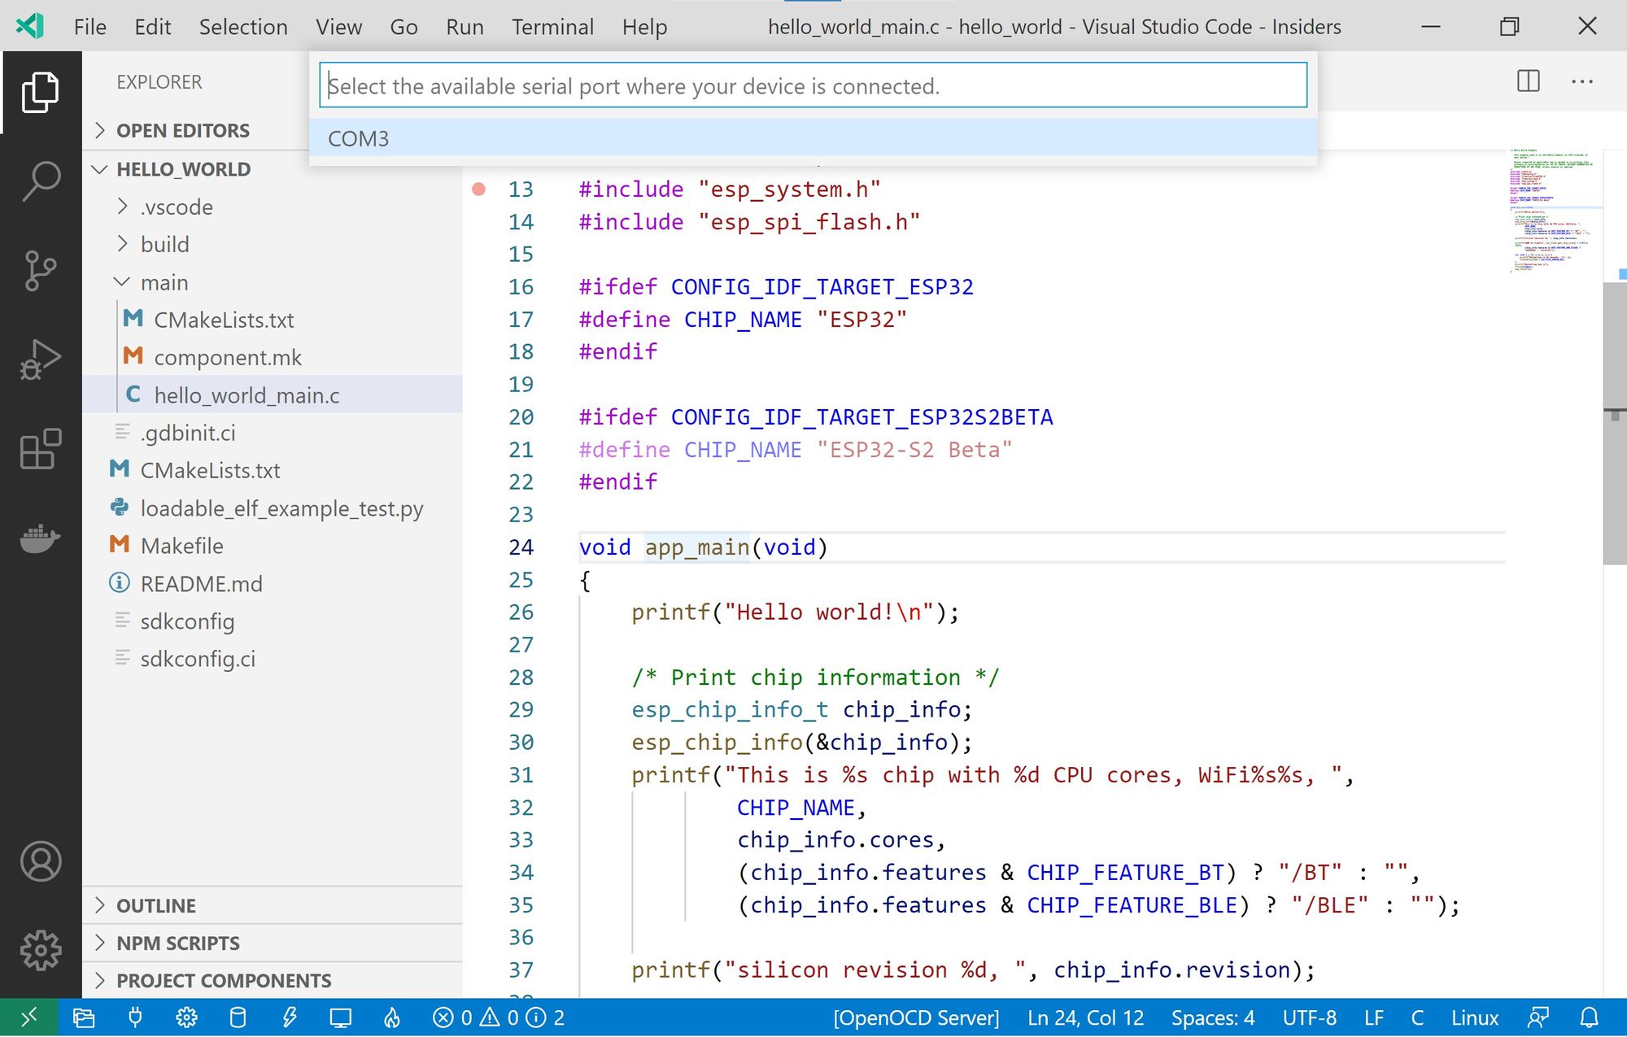Image resolution: width=1627 pixels, height=1037 pixels.
Task: Open the Manage gear in activity bar
Action: click(x=41, y=950)
